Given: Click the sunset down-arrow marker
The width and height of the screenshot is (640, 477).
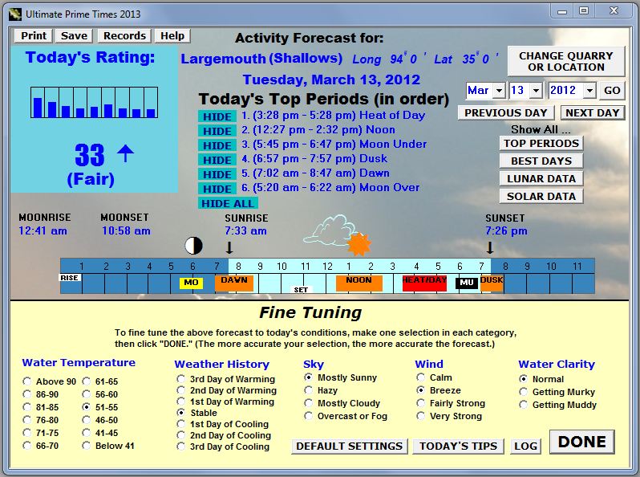Looking at the screenshot, I should pyautogui.click(x=490, y=247).
